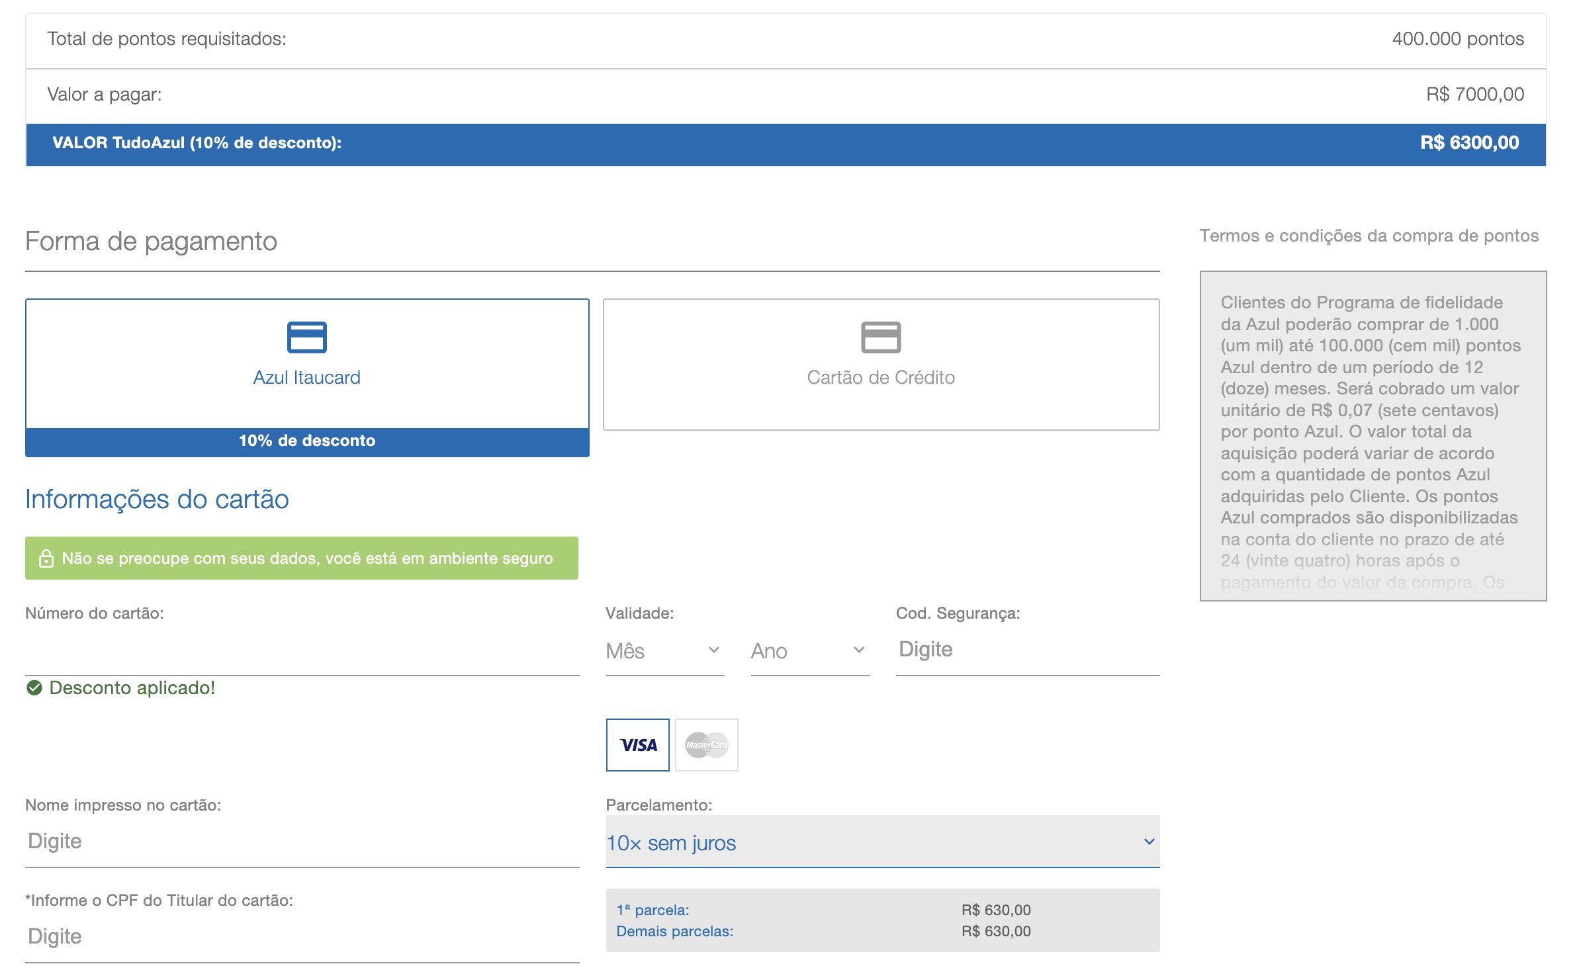Choose the MasterCard card brand
This screenshot has height=970, width=1577.
[x=707, y=745]
